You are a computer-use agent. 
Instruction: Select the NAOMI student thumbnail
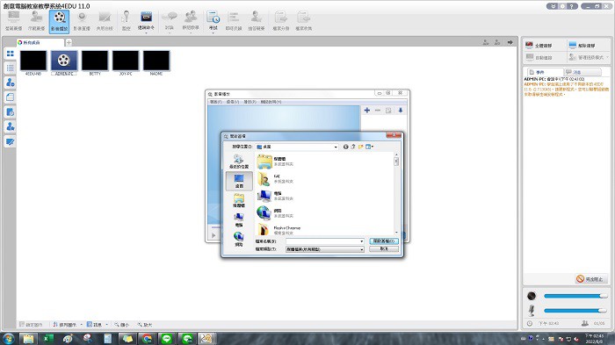coord(156,62)
